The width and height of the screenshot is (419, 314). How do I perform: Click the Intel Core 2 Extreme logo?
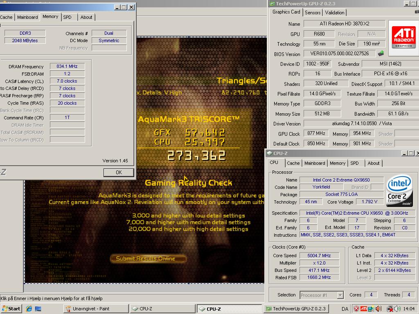399,190
